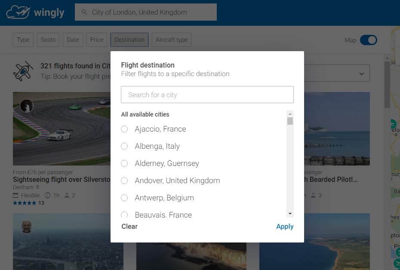
Task: Open the Type filter
Action: click(x=23, y=40)
